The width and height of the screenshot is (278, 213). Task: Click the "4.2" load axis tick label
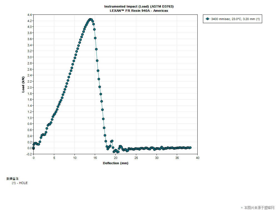coord(30,21)
